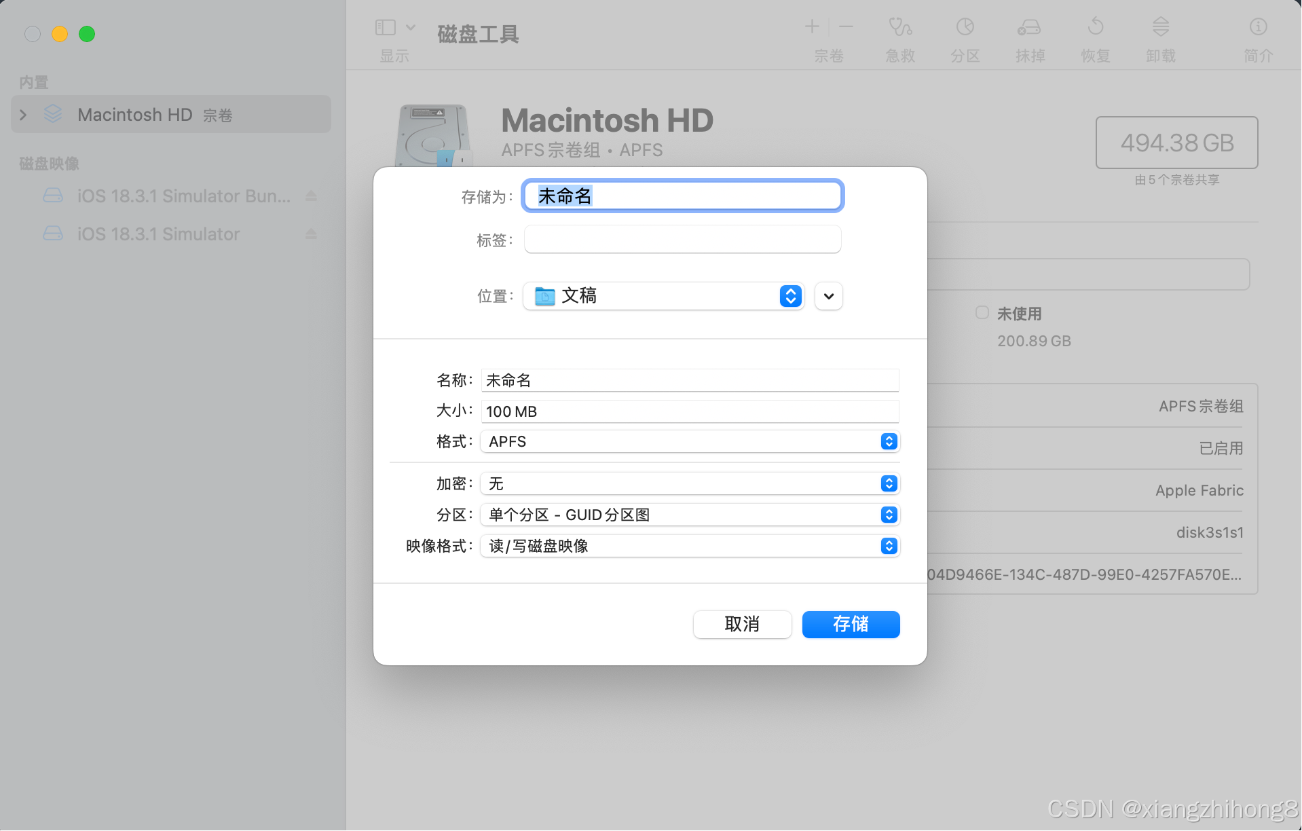Click the sidebar display toggle icon
This screenshot has width=1302, height=831.
pos(385,27)
